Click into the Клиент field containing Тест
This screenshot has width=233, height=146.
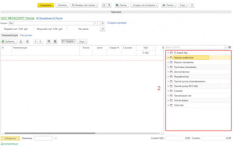tap(51, 23)
